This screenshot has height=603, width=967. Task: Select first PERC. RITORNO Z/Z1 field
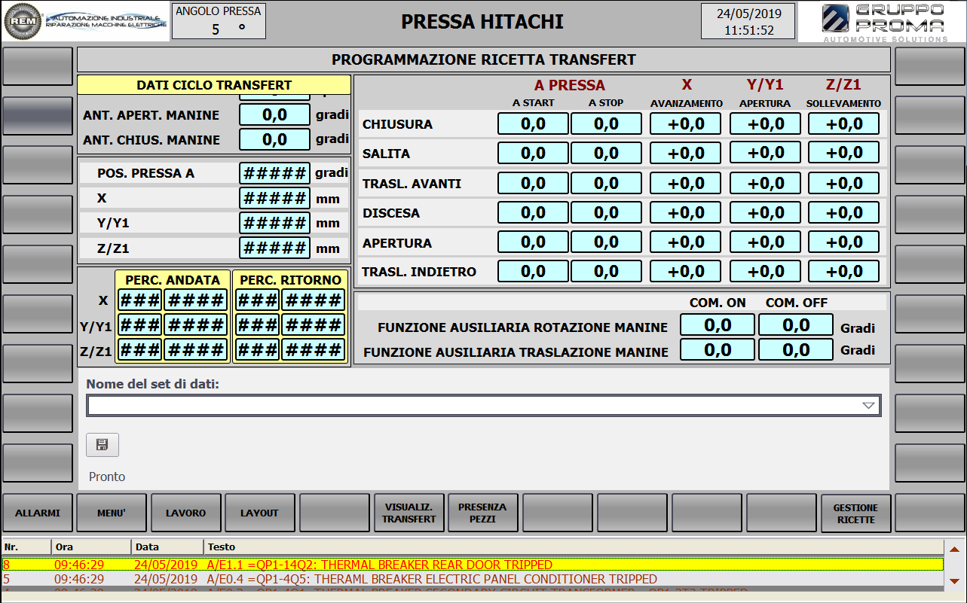(x=258, y=349)
